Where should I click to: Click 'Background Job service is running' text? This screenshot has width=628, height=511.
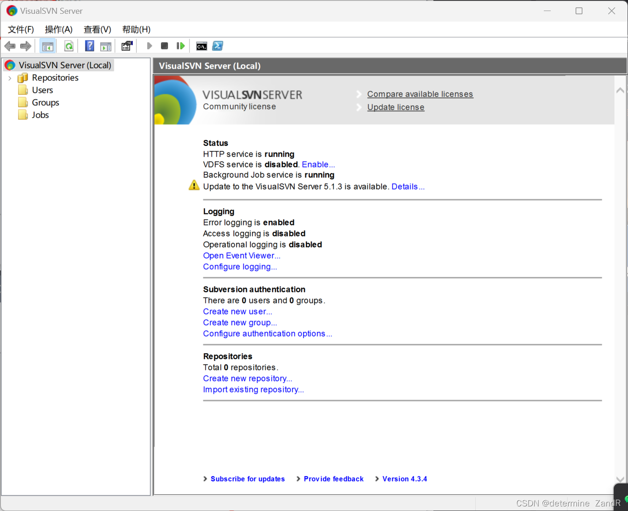(269, 175)
